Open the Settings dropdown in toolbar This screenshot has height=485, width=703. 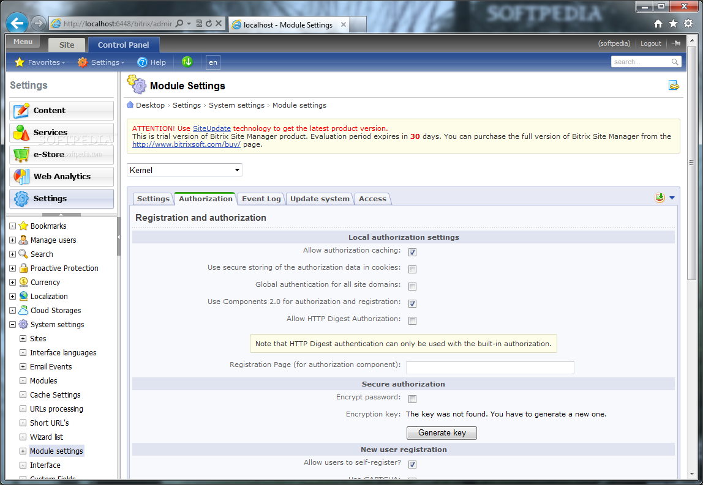point(101,62)
